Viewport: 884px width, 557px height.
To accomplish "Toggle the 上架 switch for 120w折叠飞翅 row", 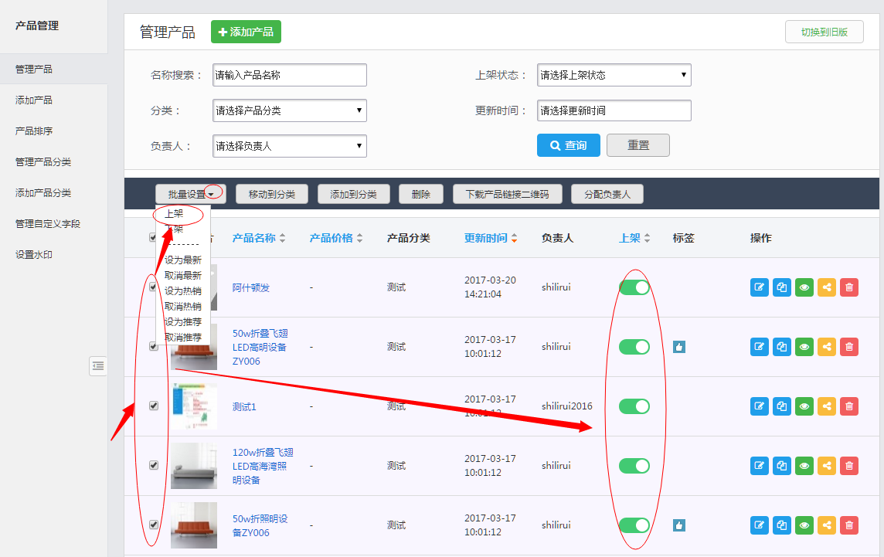I will click(x=634, y=466).
